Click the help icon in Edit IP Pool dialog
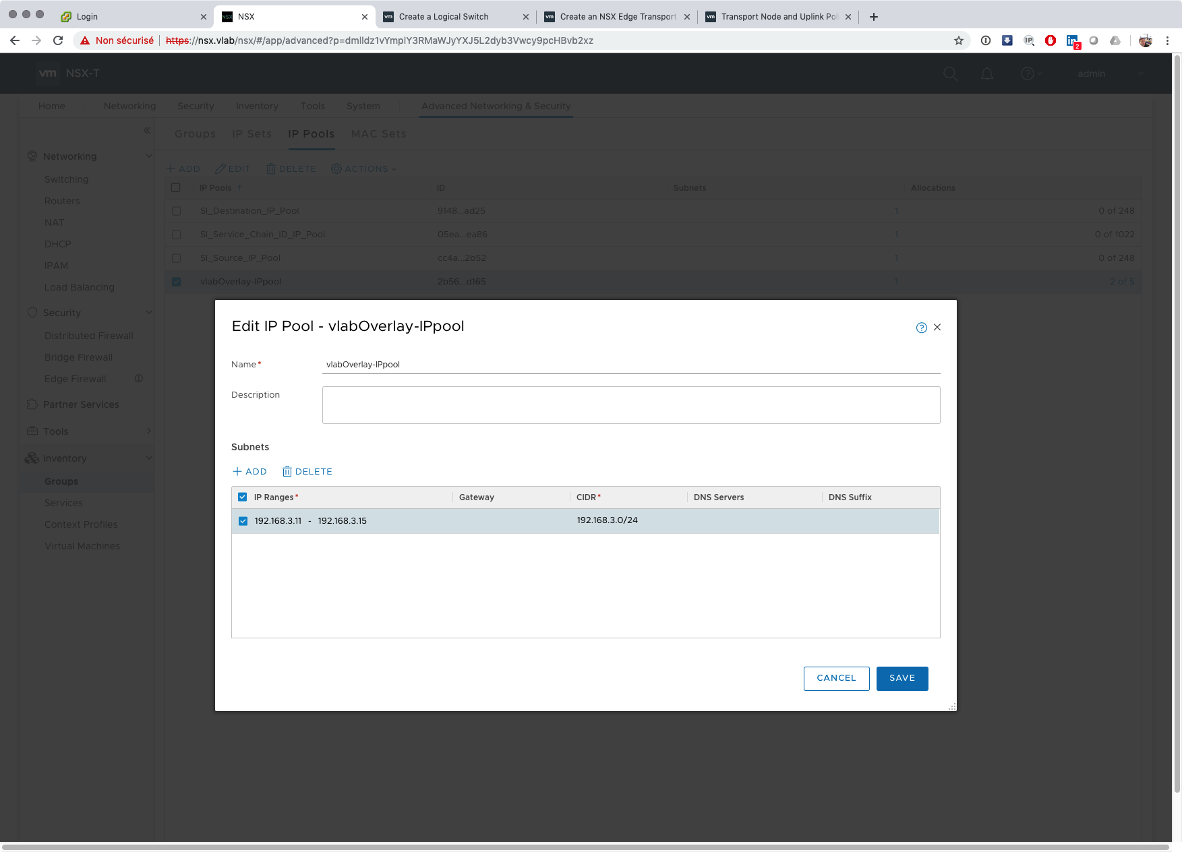This screenshot has width=1182, height=852. tap(921, 328)
